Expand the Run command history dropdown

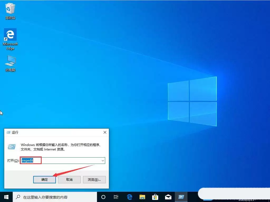pyautogui.click(x=103, y=160)
